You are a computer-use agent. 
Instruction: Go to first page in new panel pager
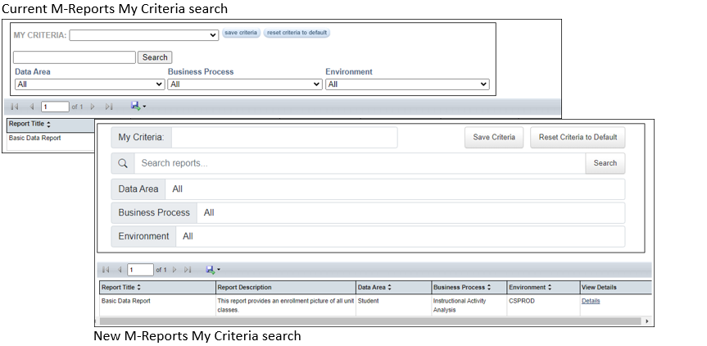[105, 270]
